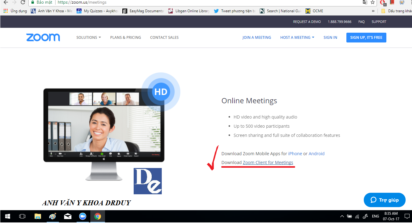This screenshot has height=223, width=412.
Task: Open Task View on the taskbar
Action: [x=22, y=216]
